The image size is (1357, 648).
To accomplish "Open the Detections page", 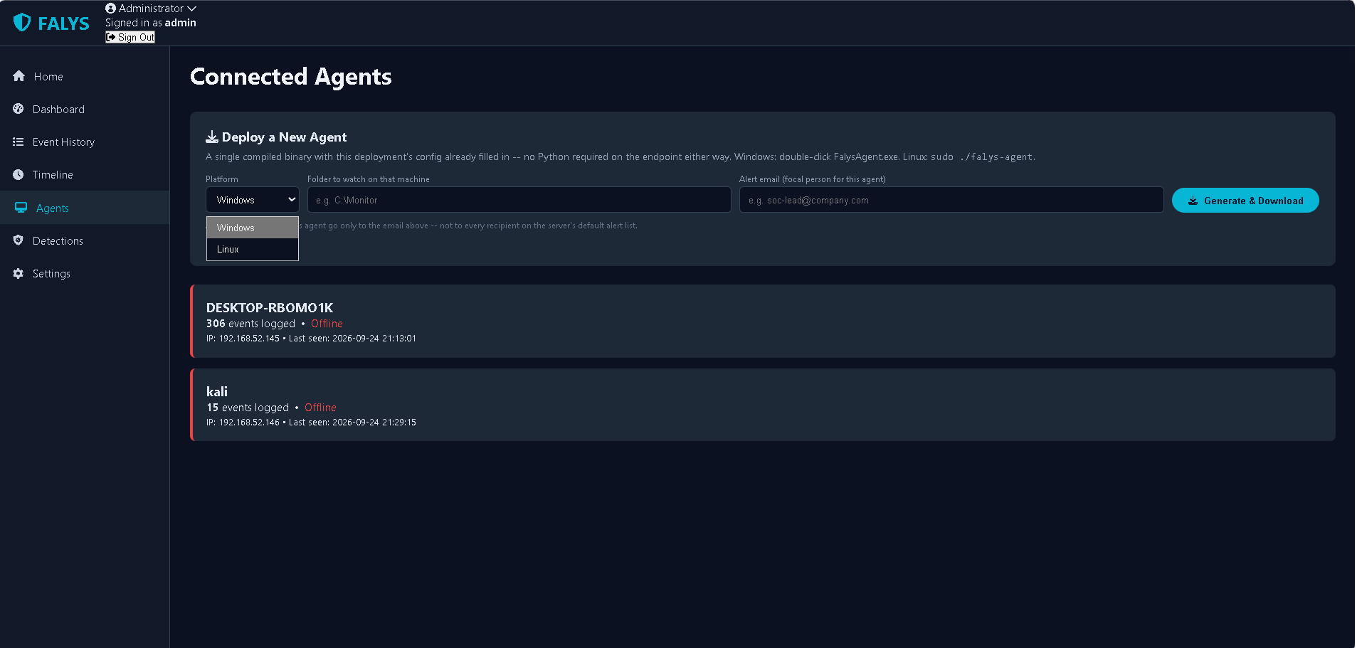I will pyautogui.click(x=85, y=240).
